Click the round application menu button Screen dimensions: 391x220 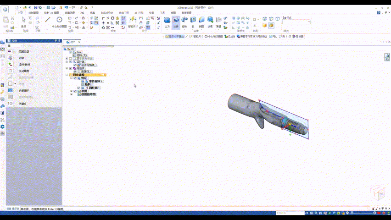coord(5,10)
